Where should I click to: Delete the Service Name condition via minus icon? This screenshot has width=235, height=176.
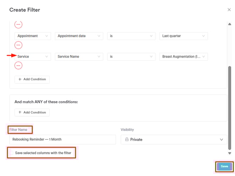pyautogui.click(x=18, y=66)
